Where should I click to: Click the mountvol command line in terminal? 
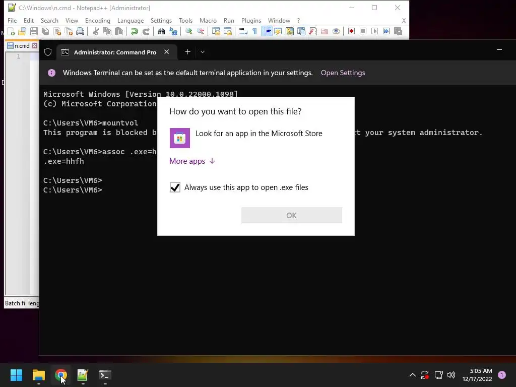pos(91,123)
